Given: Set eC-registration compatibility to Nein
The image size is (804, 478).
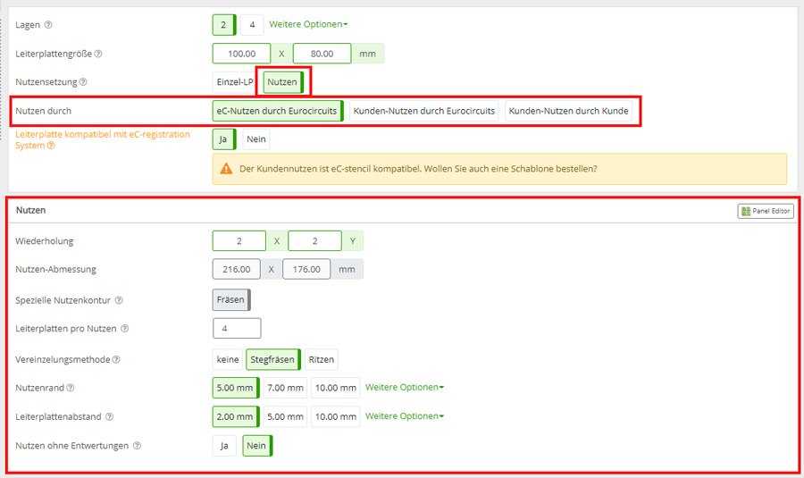Looking at the screenshot, I should coord(255,139).
